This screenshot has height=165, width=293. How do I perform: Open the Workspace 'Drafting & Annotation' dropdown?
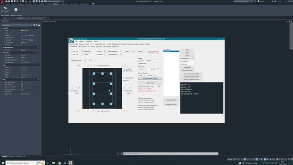click(x=54, y=1)
